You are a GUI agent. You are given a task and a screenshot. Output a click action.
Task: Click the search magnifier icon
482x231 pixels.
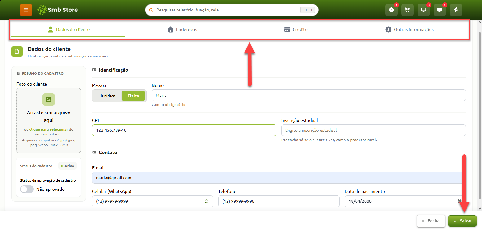(x=151, y=10)
